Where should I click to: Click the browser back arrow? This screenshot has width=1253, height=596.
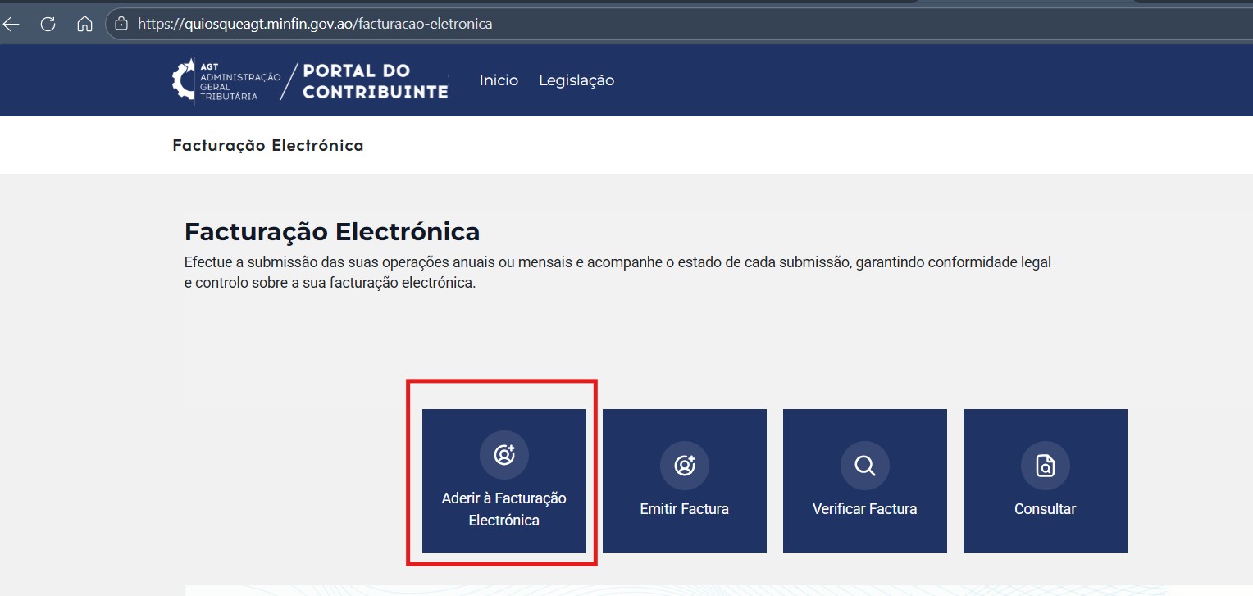[11, 24]
